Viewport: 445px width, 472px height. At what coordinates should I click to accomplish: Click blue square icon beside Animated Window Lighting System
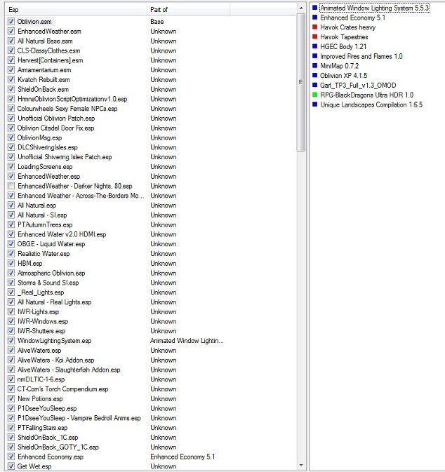click(x=315, y=8)
